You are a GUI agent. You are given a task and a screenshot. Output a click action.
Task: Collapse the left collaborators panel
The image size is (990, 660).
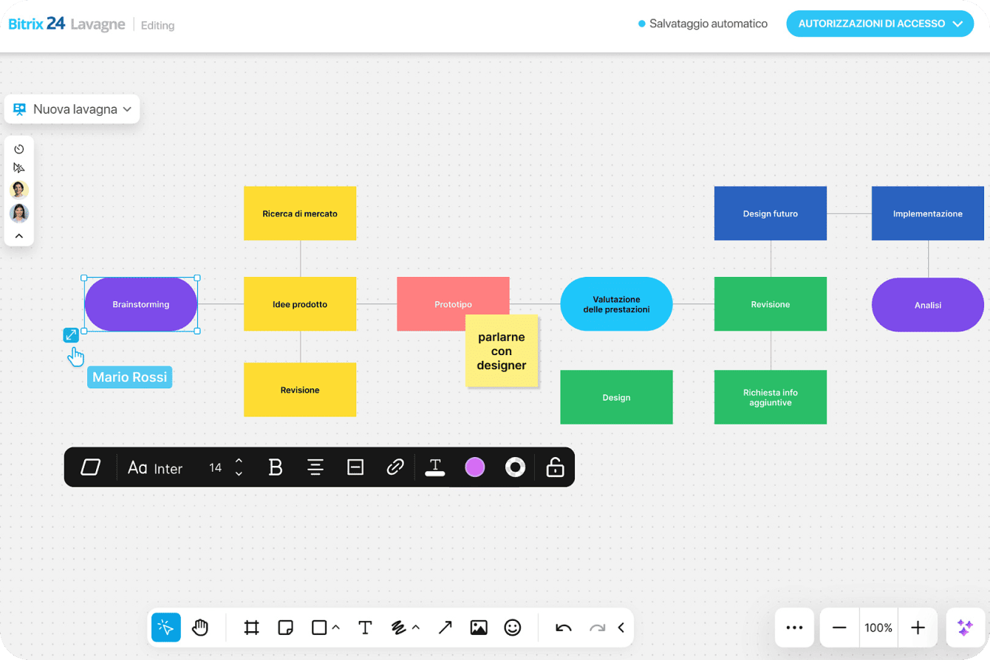(19, 236)
